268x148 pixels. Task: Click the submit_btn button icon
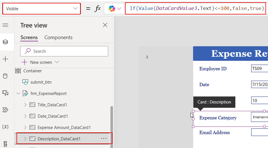tap(25, 82)
